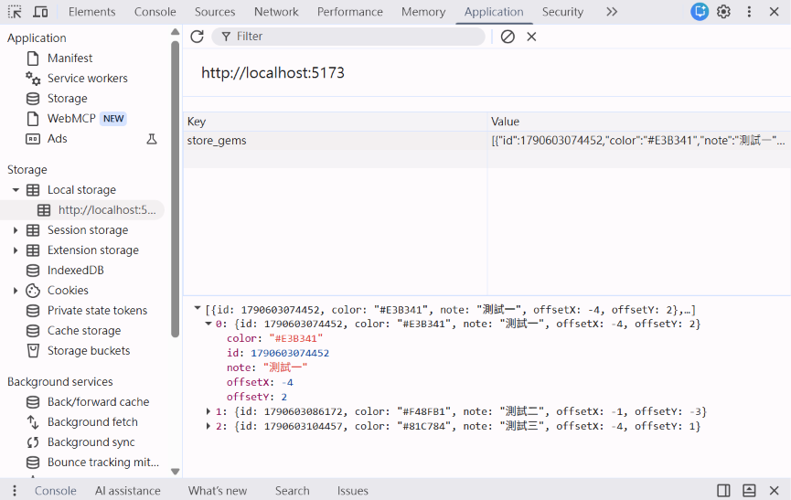Click the Key column header
This screenshot has height=500, width=791.
[x=335, y=122]
